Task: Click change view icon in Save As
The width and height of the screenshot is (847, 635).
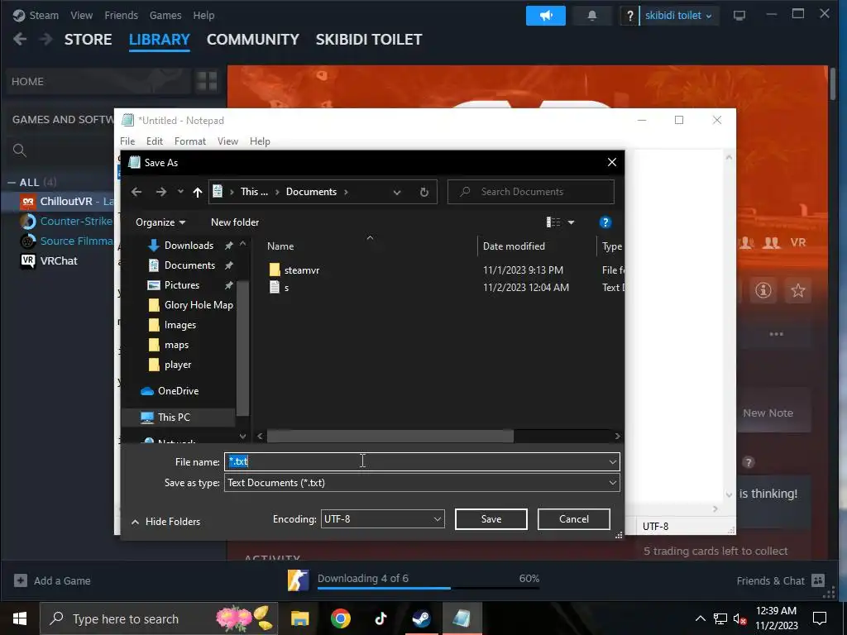Action: [553, 222]
